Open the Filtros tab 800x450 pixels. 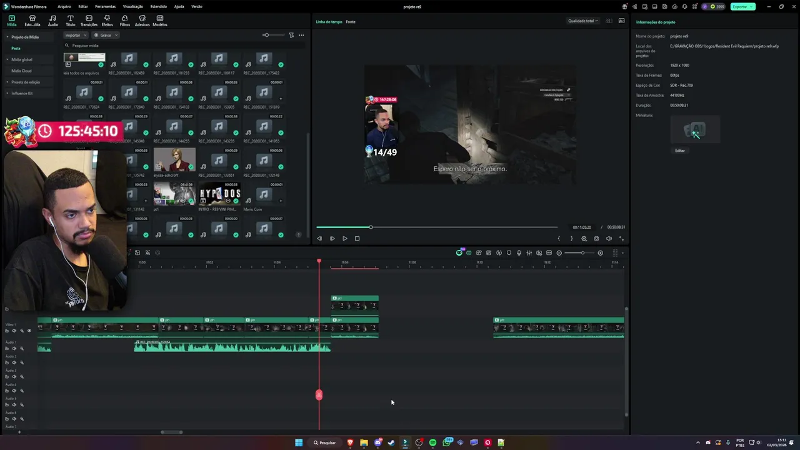tap(124, 21)
